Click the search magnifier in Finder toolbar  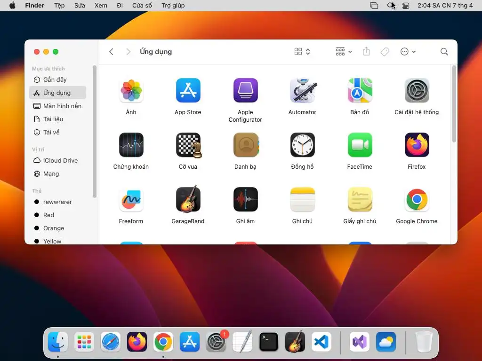click(444, 52)
